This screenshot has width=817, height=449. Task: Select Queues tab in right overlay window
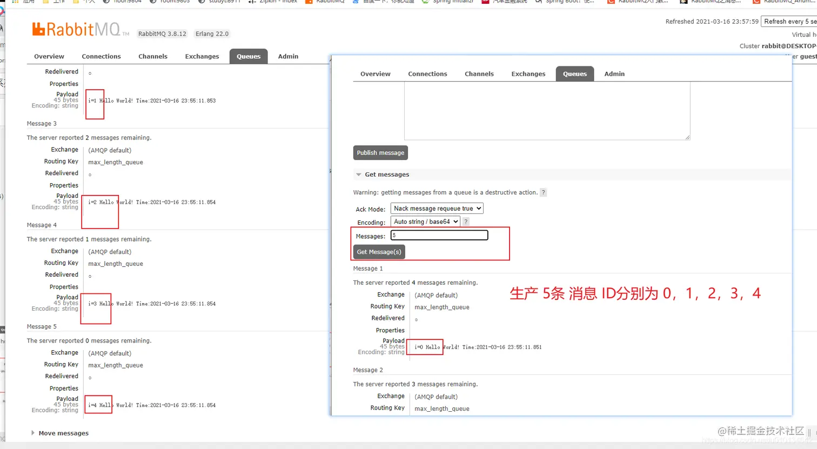575,74
